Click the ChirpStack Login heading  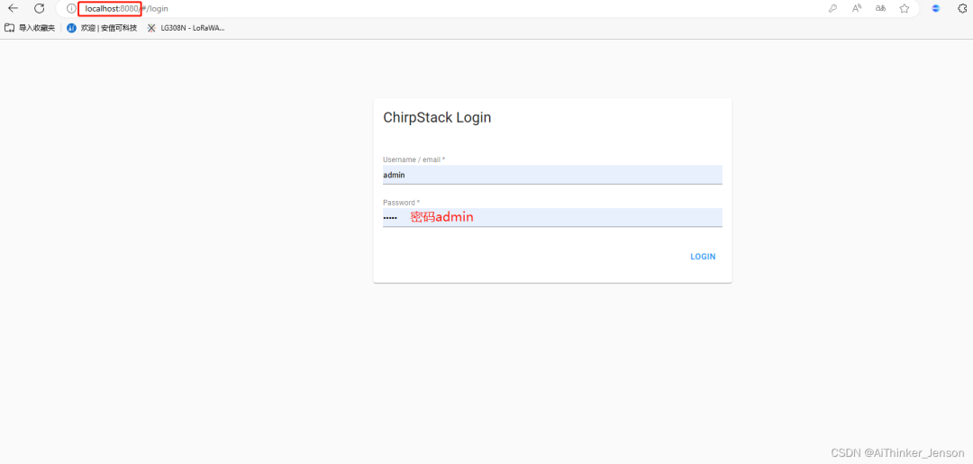tap(437, 118)
